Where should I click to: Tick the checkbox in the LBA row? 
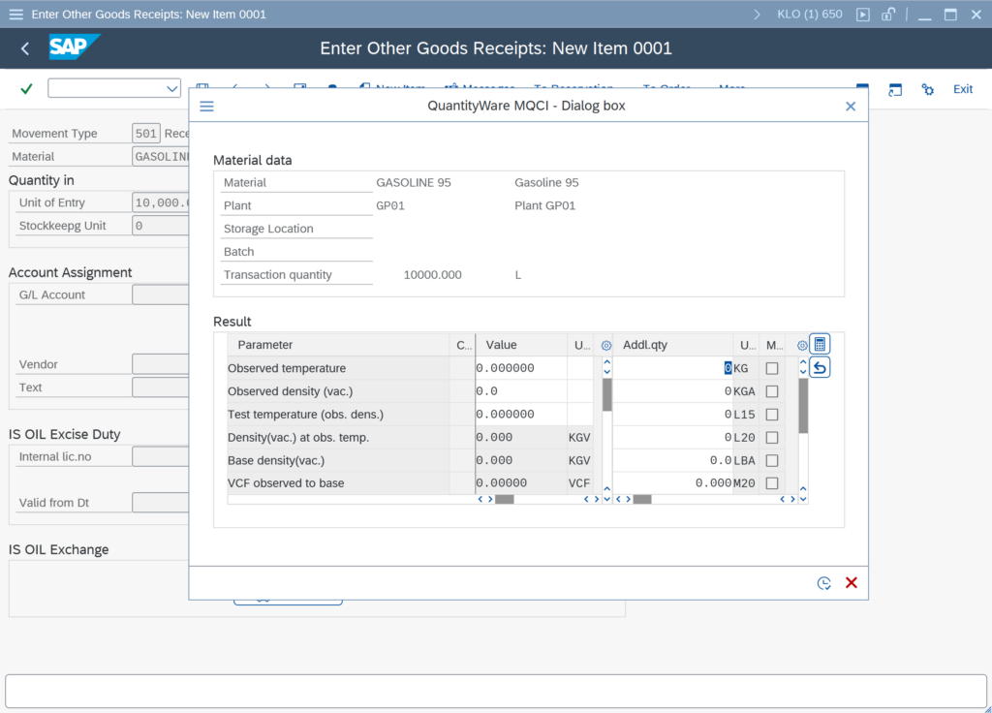(772, 460)
